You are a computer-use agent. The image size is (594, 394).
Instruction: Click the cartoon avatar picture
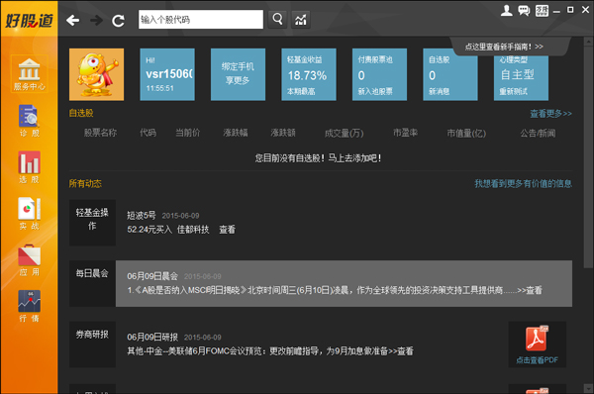pyautogui.click(x=97, y=74)
